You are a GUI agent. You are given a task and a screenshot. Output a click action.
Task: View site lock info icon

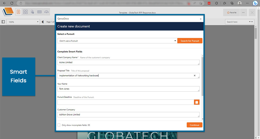21,3
